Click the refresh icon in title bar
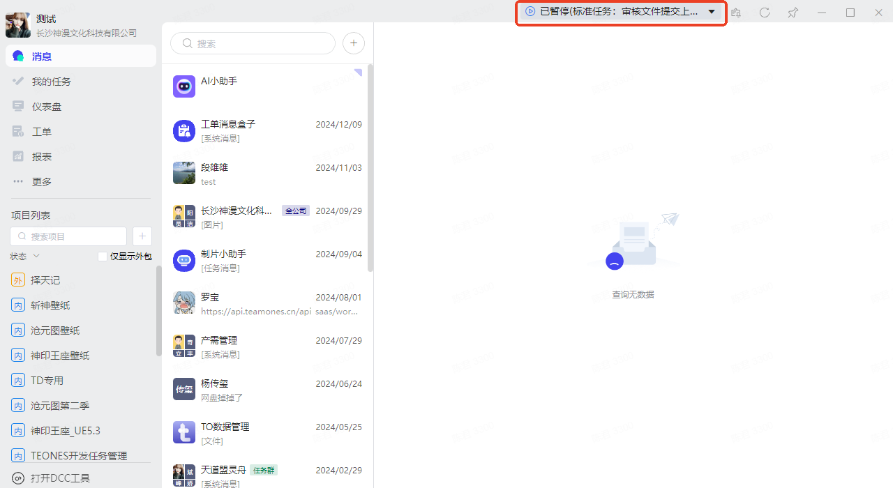This screenshot has height=488, width=893. click(x=765, y=13)
